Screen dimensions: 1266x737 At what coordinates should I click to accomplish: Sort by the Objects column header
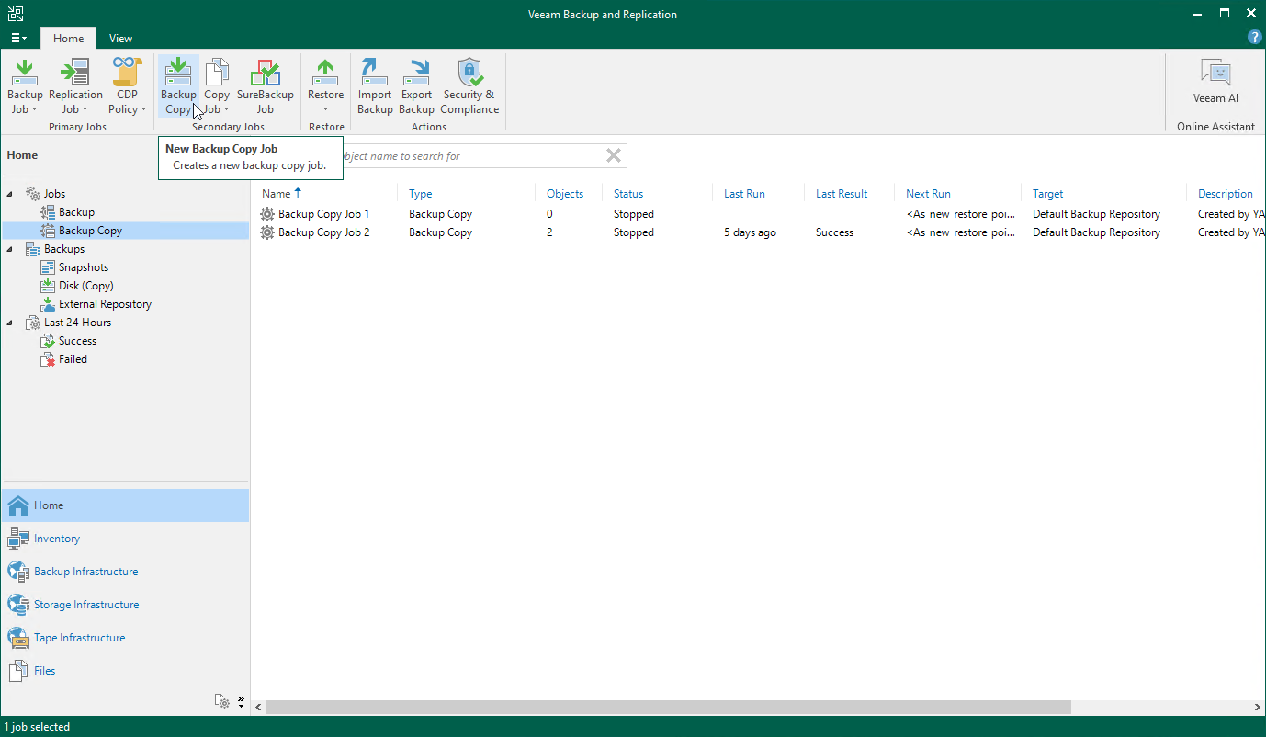(565, 194)
